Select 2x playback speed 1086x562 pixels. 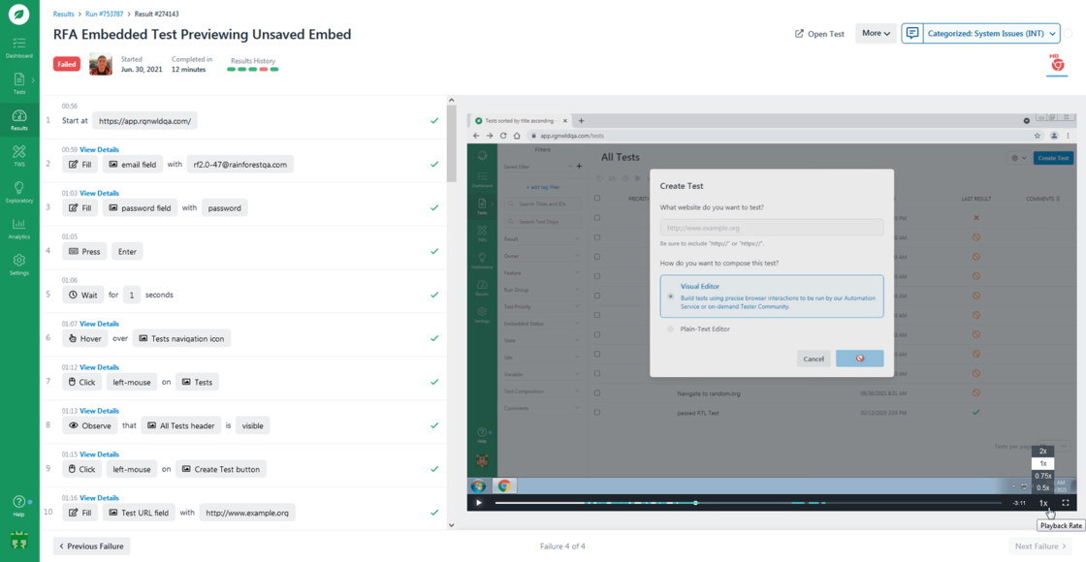click(1042, 451)
